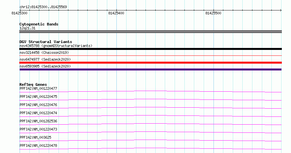Screen dimensions: 291x153
Task: Select ruler position label 81425500
Action: pos(213,13)
